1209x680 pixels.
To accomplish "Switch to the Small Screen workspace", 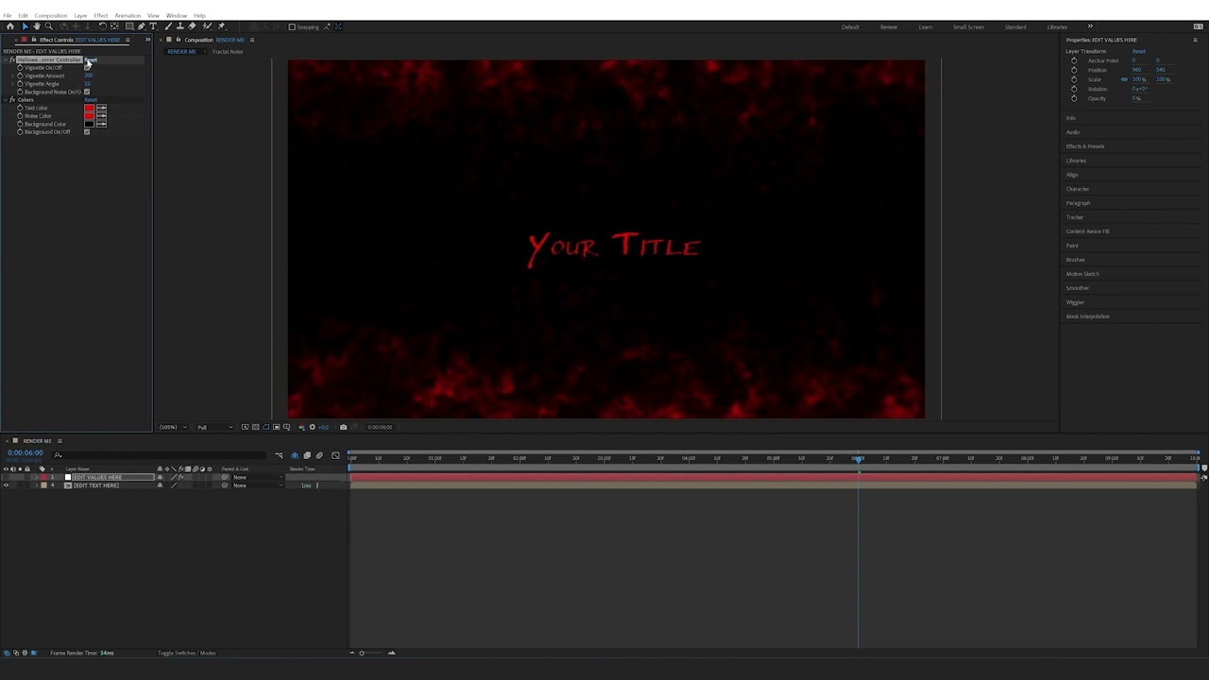I will tap(968, 26).
